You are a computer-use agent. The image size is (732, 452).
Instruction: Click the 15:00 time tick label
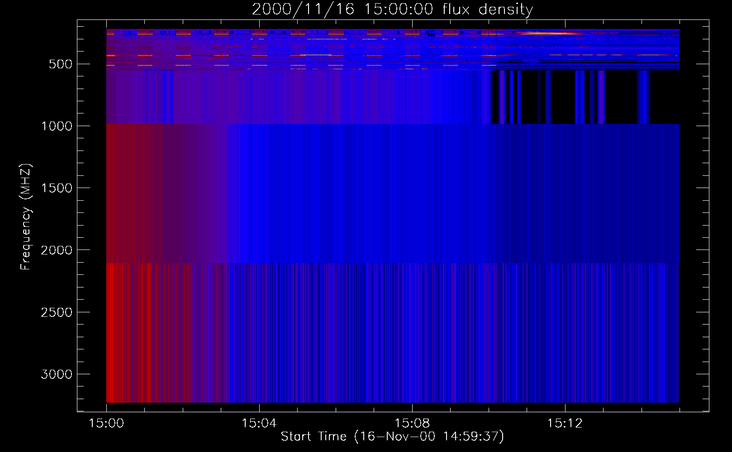106,424
